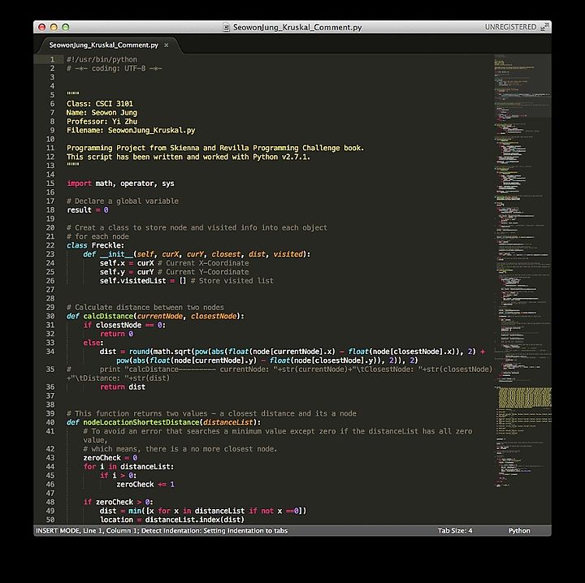Click the yellow highlighted block in the minimap
Viewport: 585px width, 583px height.
tap(525, 397)
